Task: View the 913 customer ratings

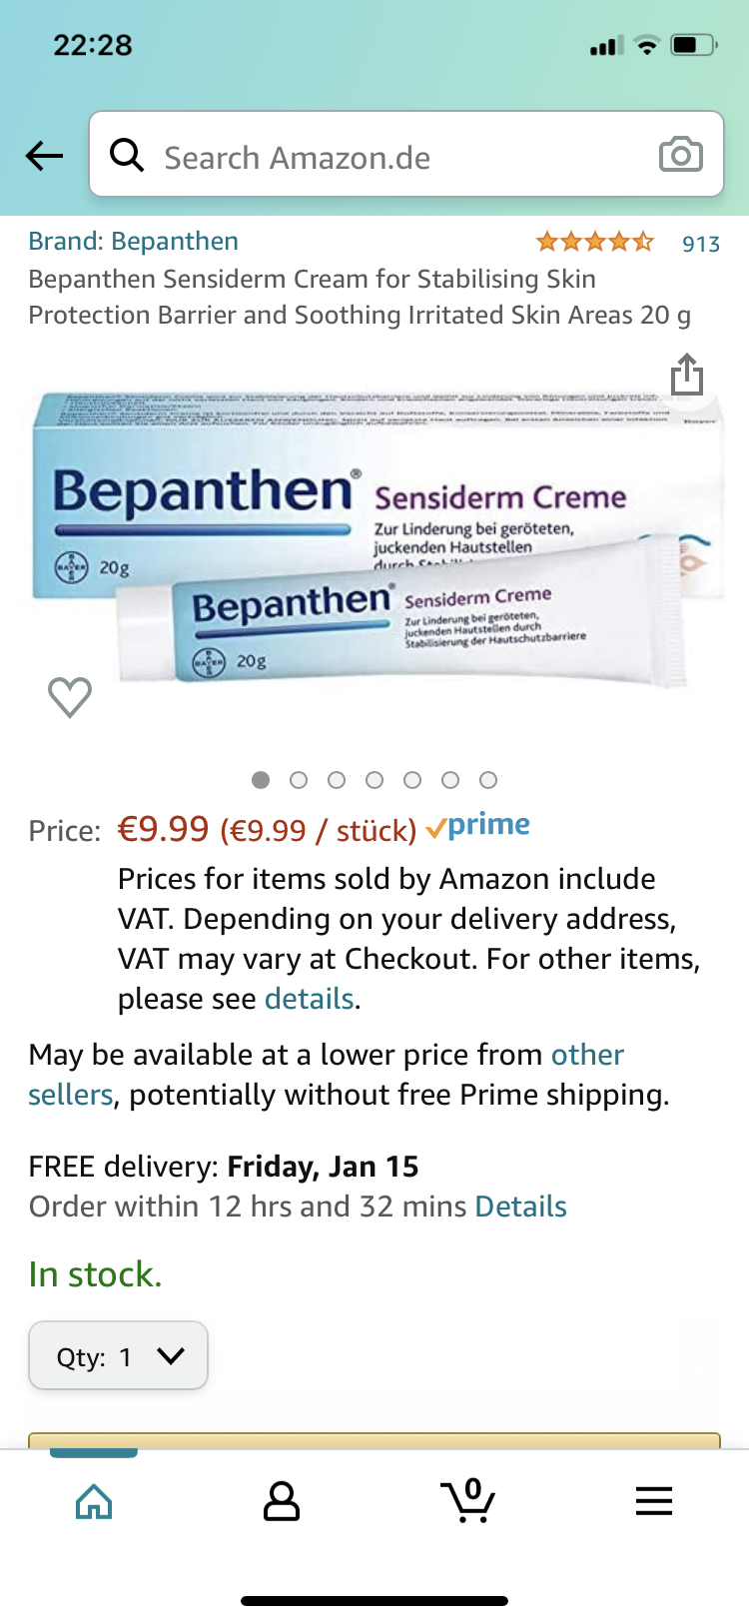Action: [700, 244]
